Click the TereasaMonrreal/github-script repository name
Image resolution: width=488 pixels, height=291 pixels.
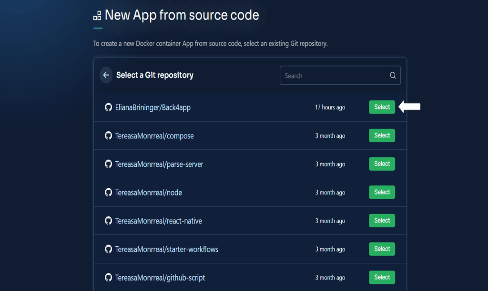[160, 278]
